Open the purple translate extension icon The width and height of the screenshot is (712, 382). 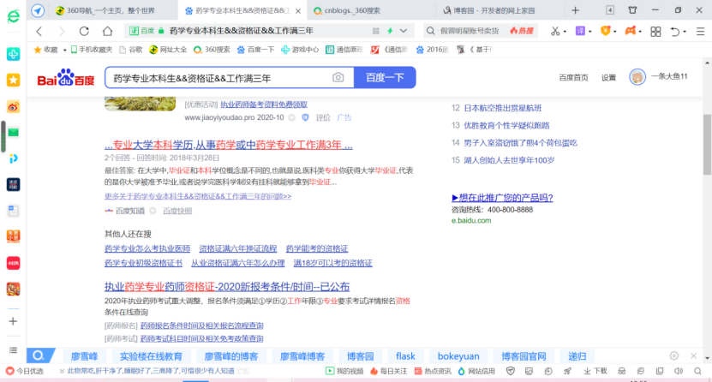(580, 31)
